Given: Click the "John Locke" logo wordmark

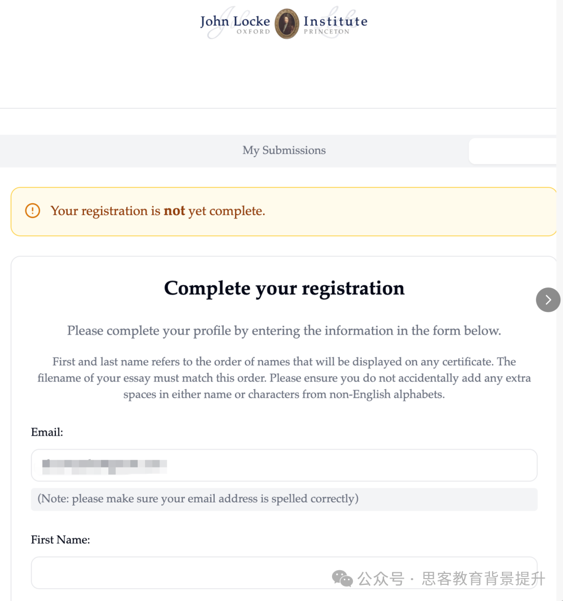Looking at the screenshot, I should pyautogui.click(x=235, y=21).
